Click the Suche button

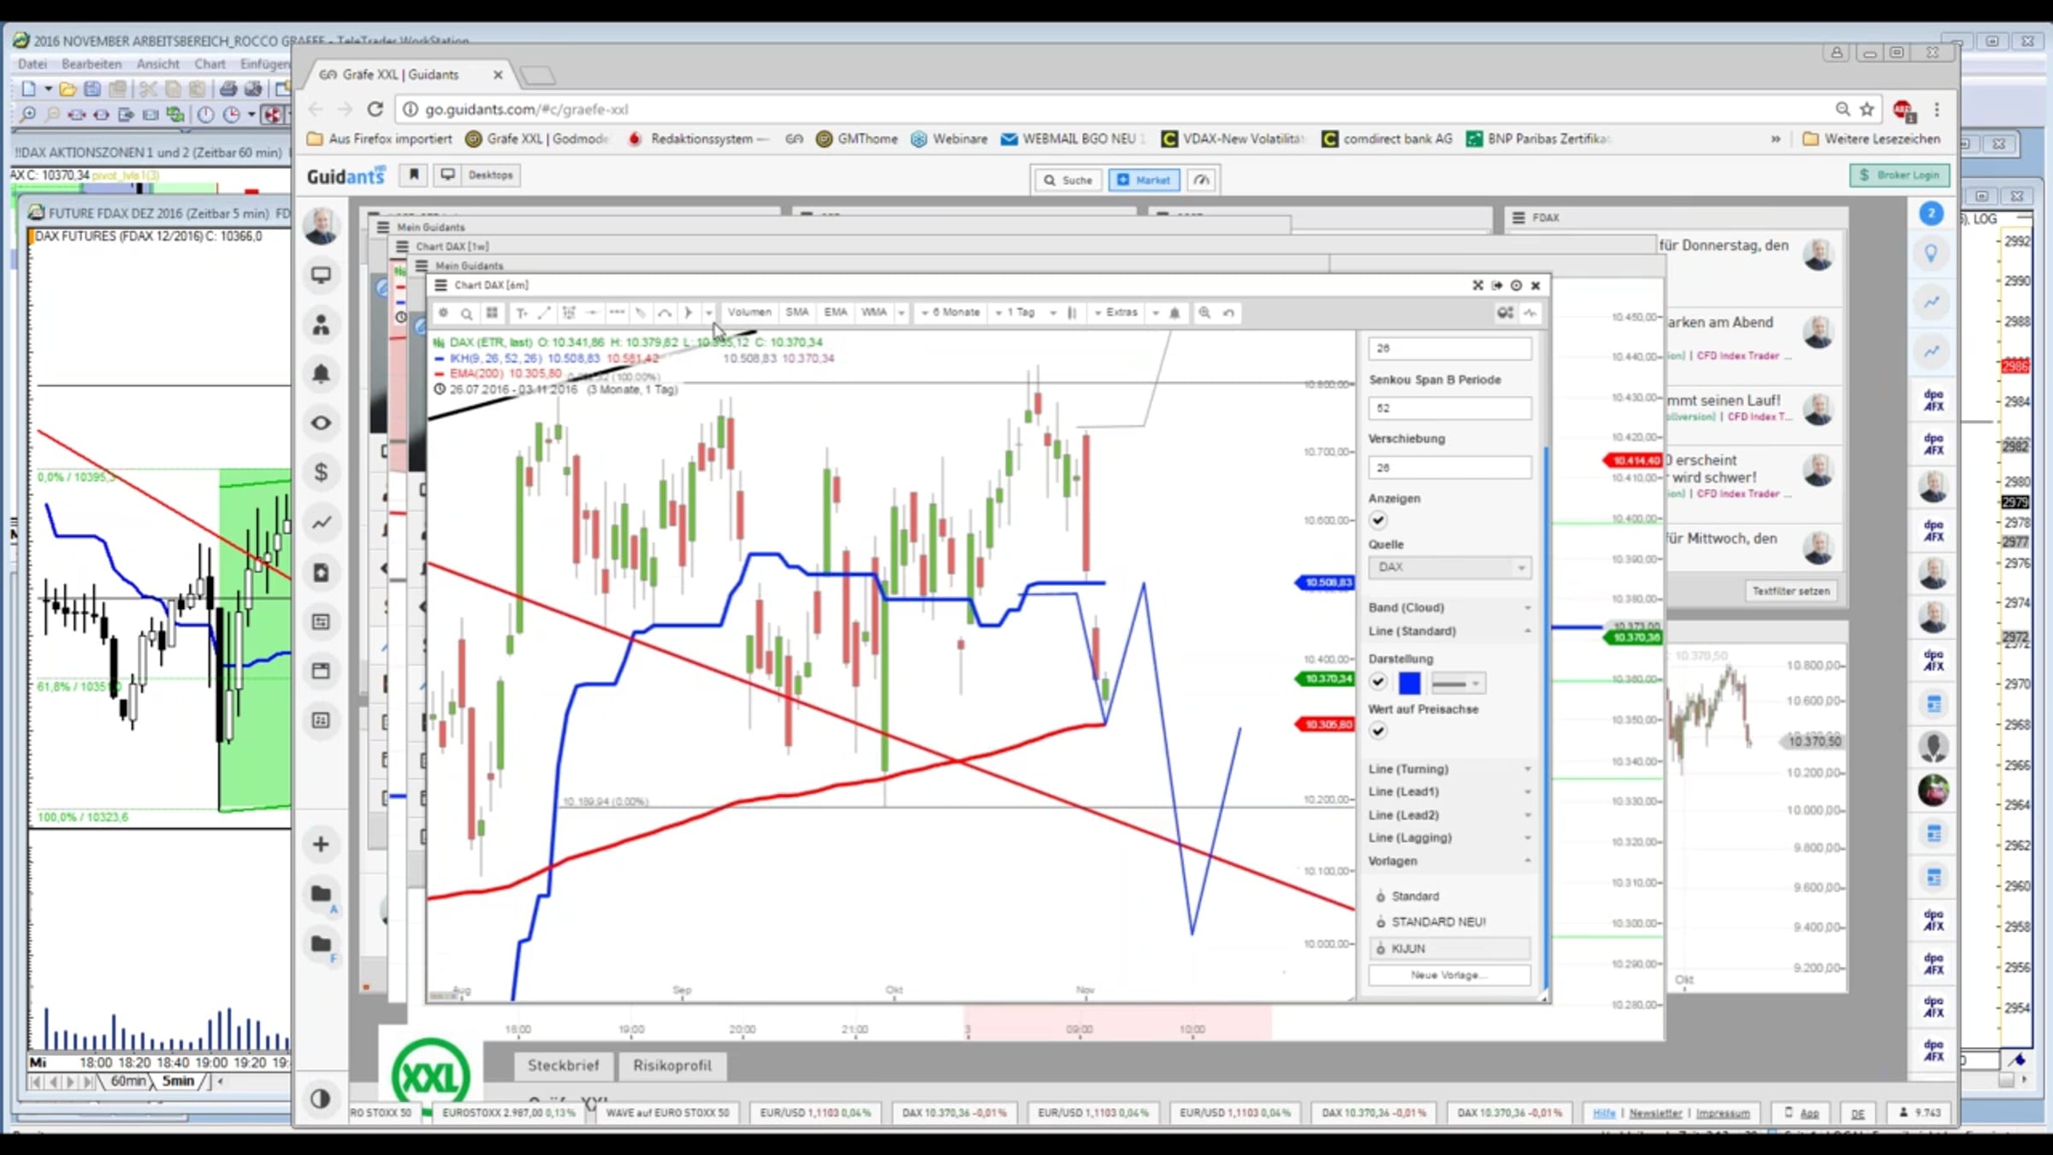(x=1068, y=180)
